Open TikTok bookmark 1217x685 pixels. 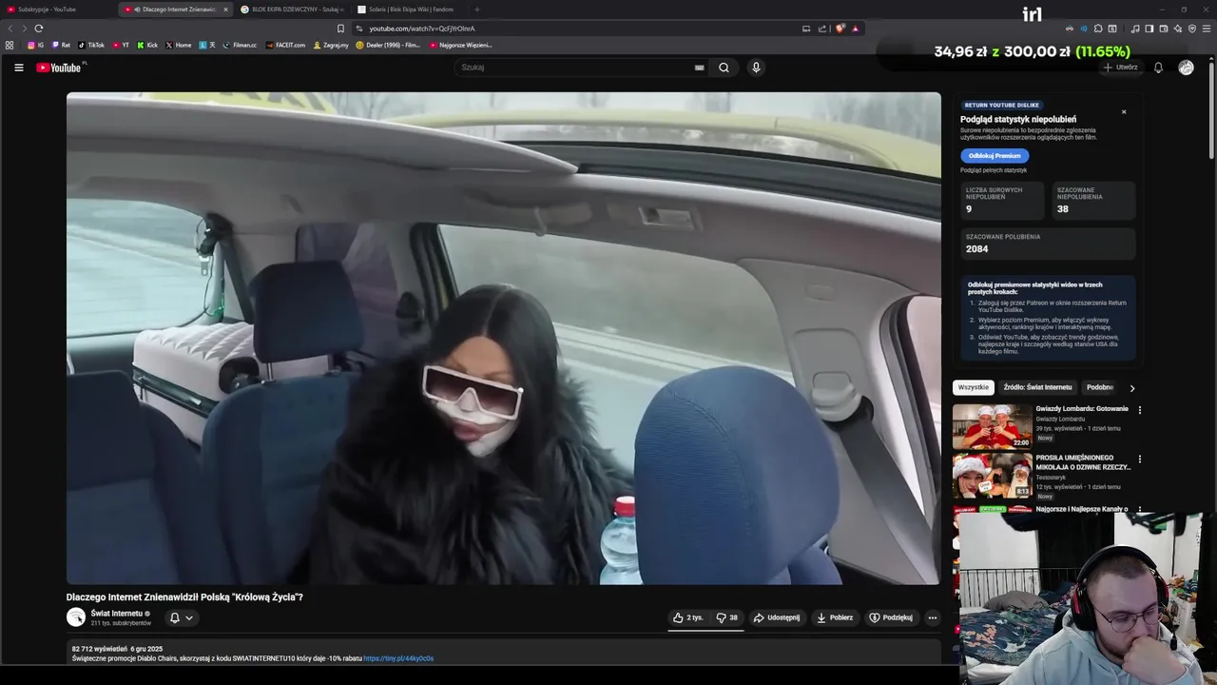point(91,45)
